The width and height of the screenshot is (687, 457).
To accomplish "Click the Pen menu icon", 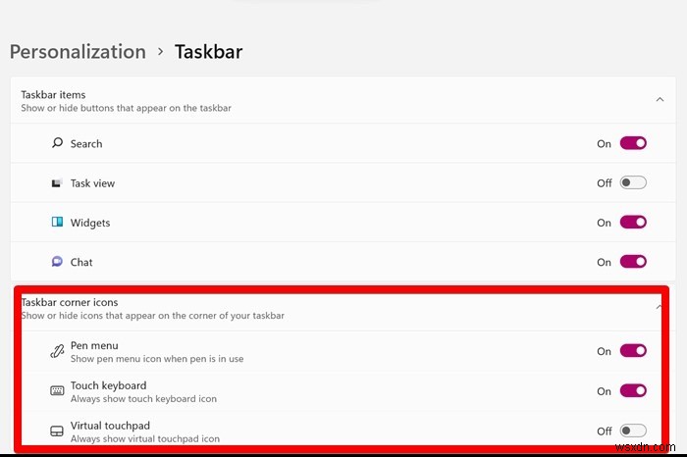I will click(x=57, y=351).
